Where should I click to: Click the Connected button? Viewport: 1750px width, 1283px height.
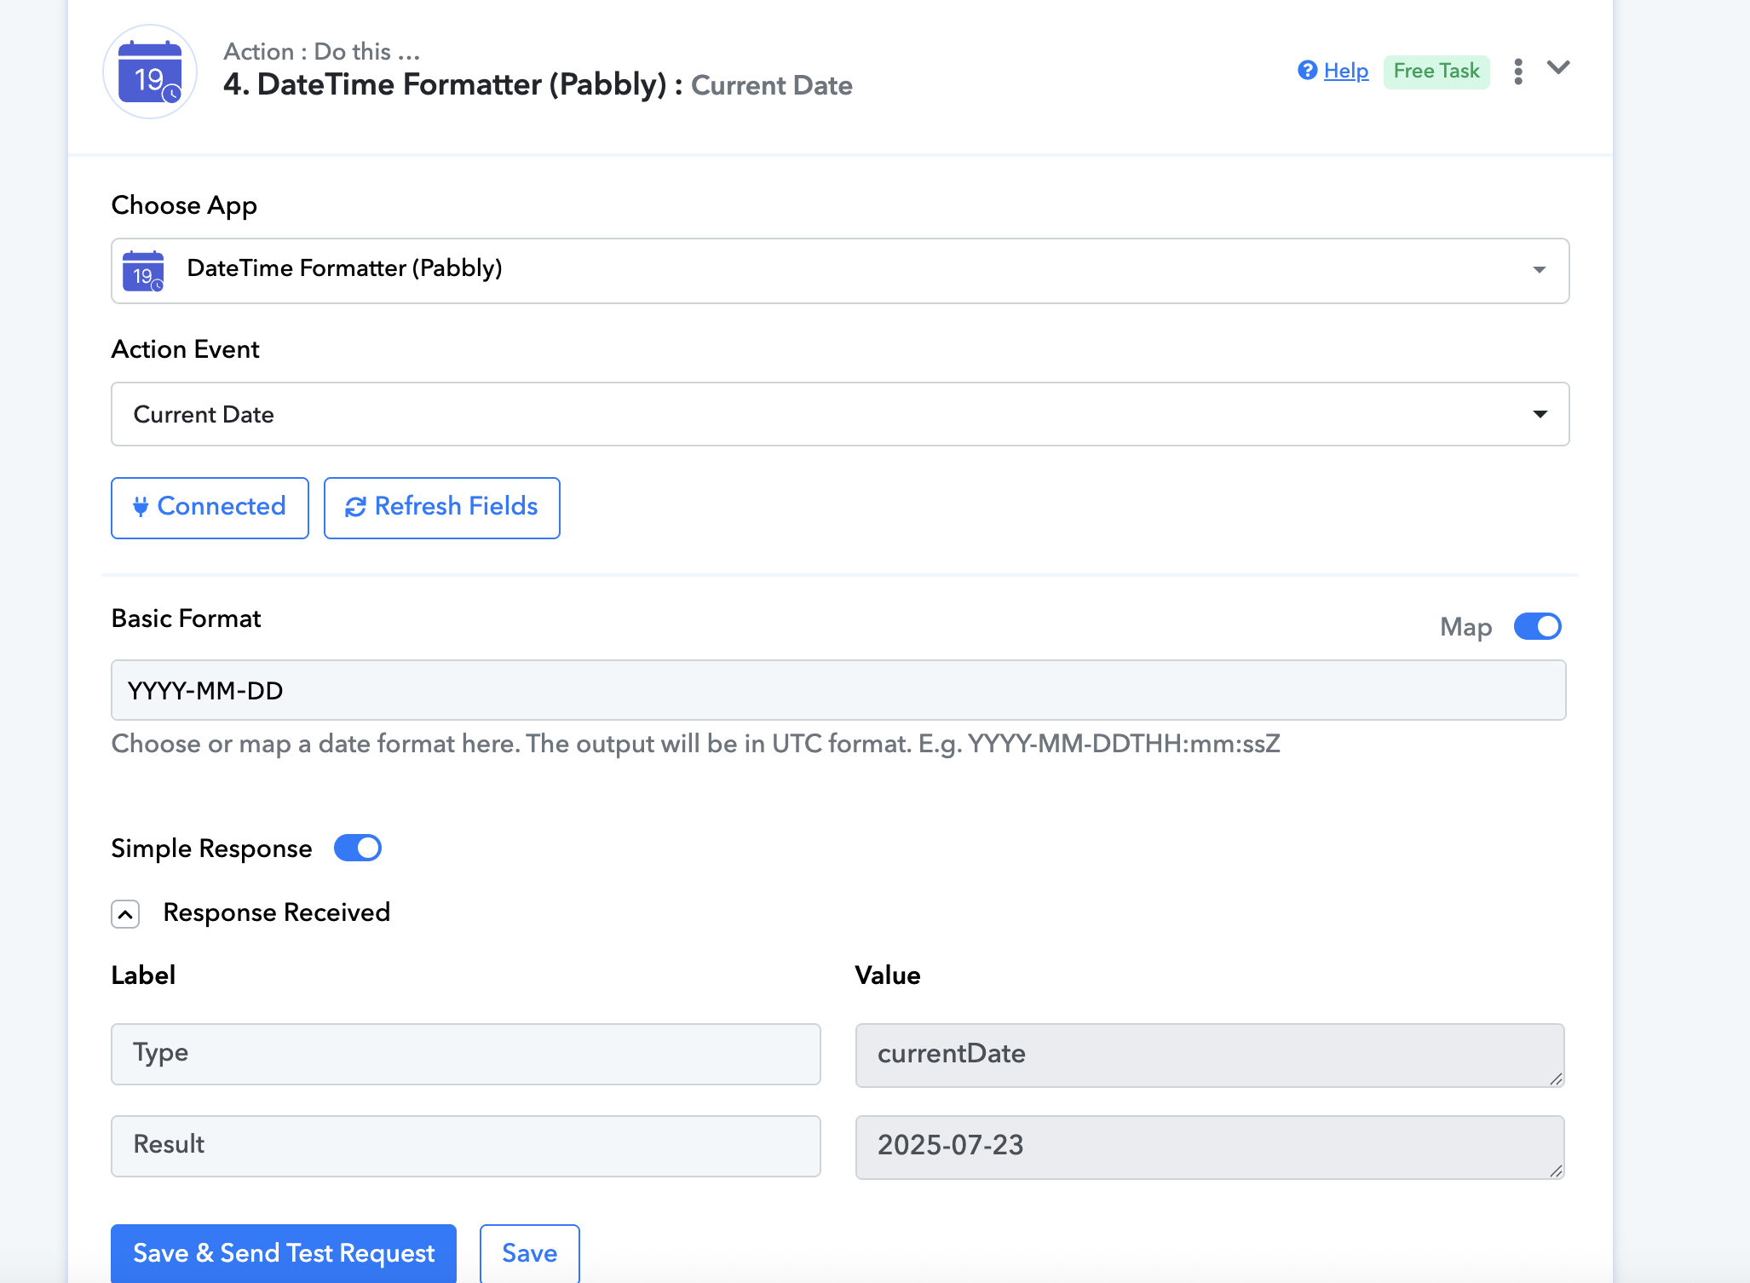(210, 508)
